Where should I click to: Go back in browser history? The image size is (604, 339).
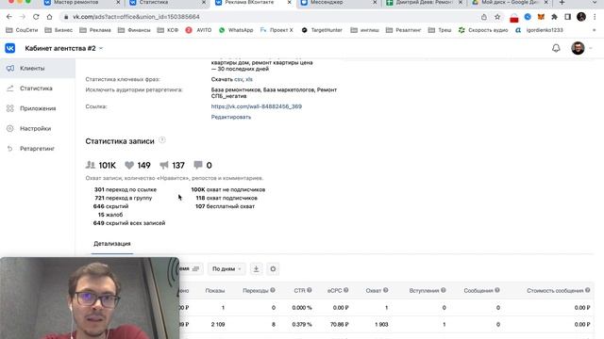9,17
